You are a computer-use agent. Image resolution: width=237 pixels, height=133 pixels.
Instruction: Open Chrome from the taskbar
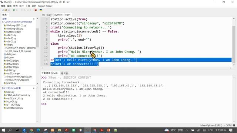pos(31,130)
